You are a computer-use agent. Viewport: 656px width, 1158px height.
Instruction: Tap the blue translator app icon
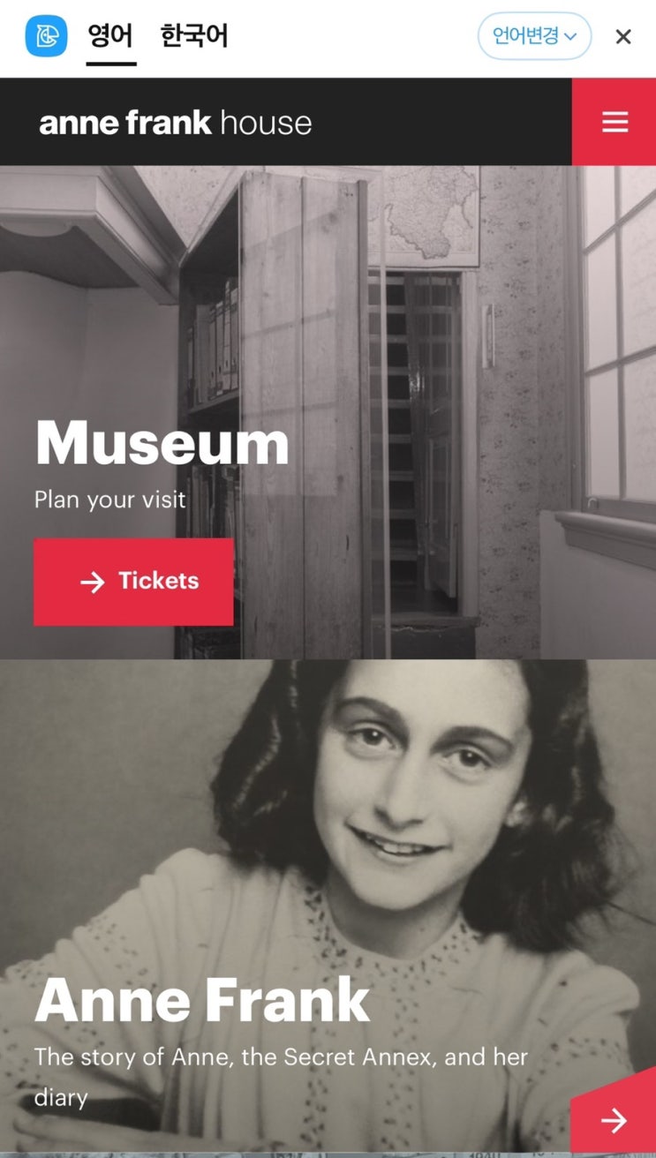coord(46,36)
